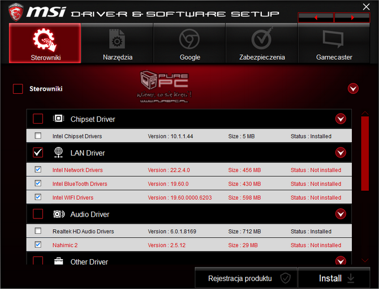
Task: Uncheck the LAN Driver group checkbox
Action: (38, 152)
